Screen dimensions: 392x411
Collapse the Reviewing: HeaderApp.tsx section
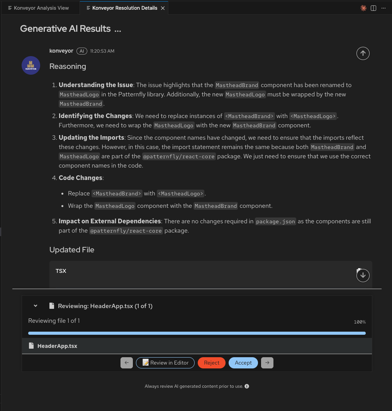click(x=35, y=306)
